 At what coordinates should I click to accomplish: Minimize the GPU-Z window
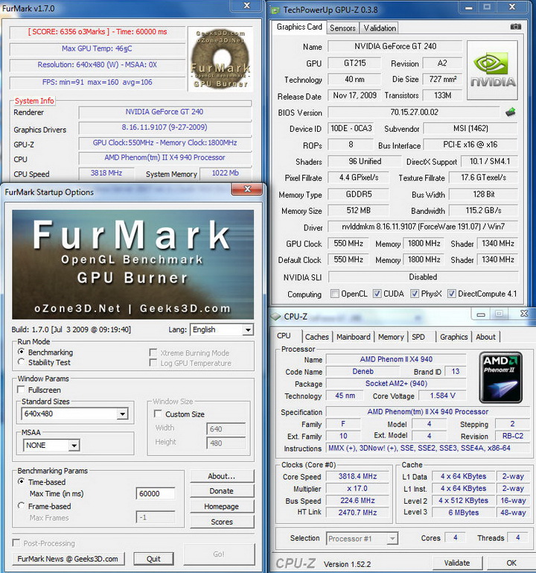coord(469,7)
